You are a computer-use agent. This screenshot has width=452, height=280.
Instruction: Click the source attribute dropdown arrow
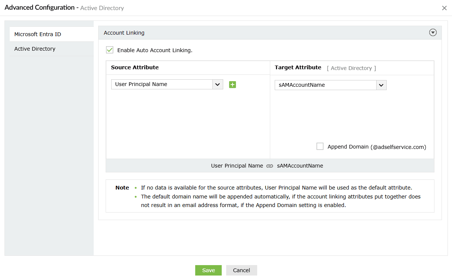pos(218,84)
